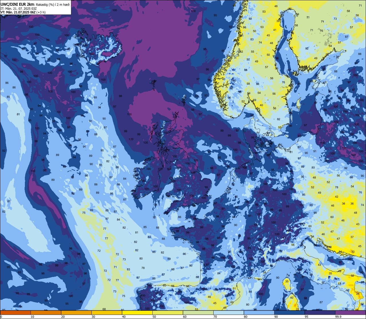366x319 pixels.
Task: Click the humidity value 22 on the map
Action: 297,309
